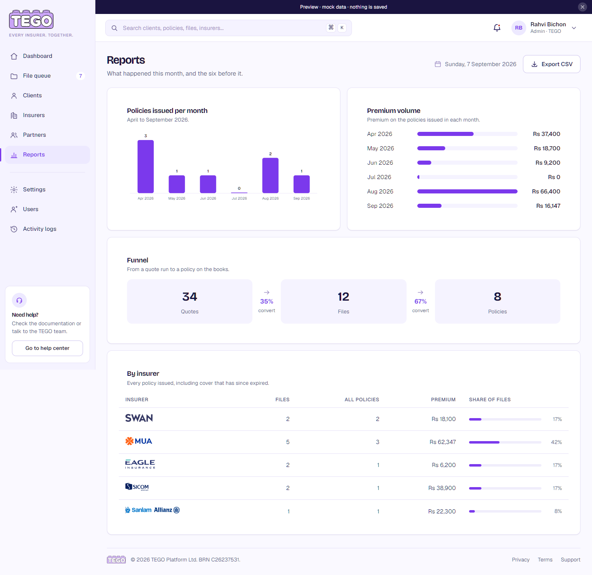Open the notifications bell
592x575 pixels.
coord(497,28)
